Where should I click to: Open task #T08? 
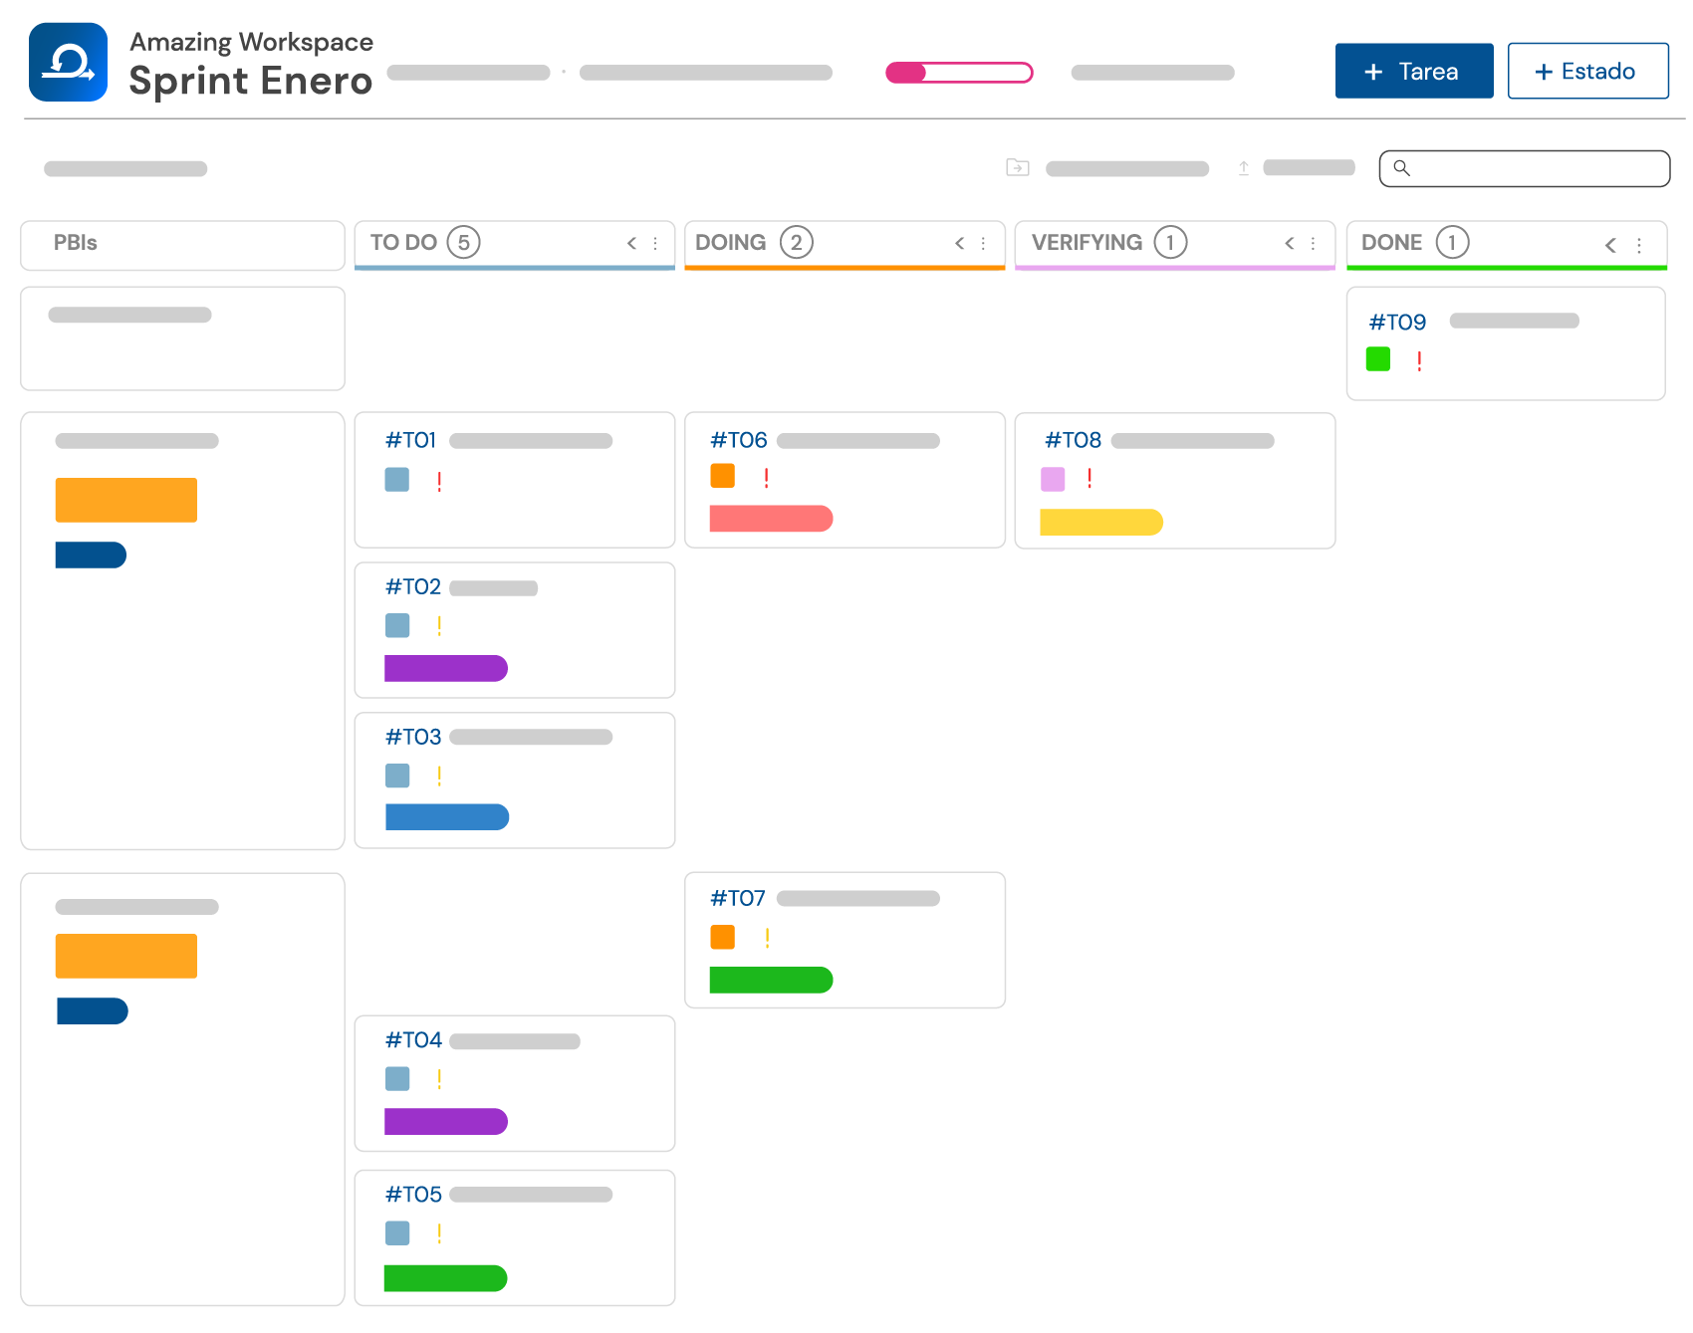(x=1175, y=481)
